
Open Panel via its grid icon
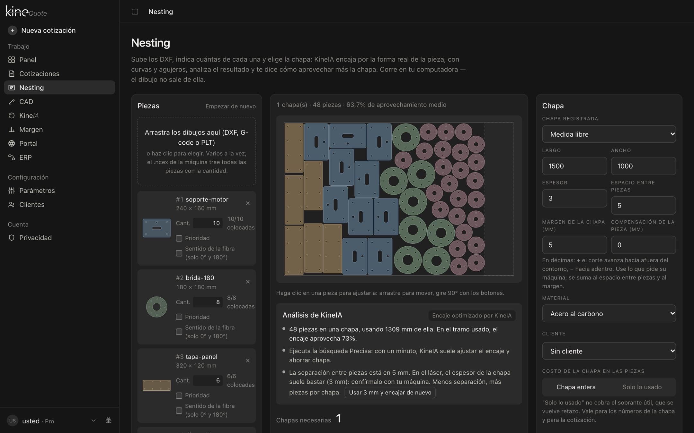[x=12, y=60]
